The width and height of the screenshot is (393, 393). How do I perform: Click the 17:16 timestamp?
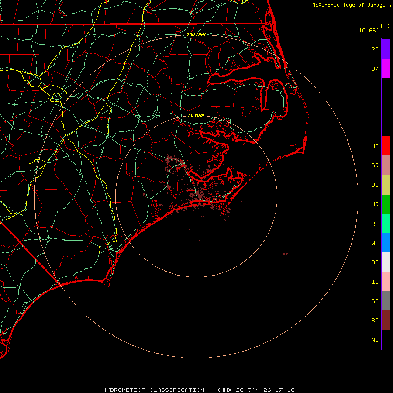285,390
